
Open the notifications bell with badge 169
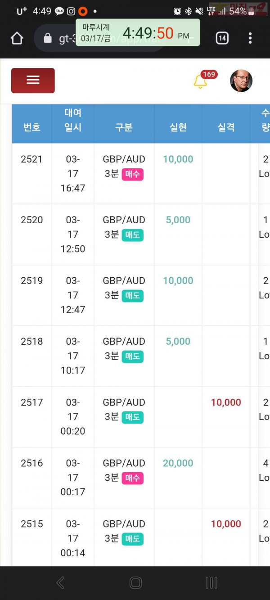(x=200, y=82)
